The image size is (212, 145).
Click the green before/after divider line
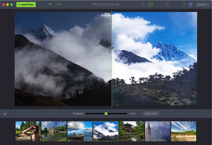tap(112, 59)
